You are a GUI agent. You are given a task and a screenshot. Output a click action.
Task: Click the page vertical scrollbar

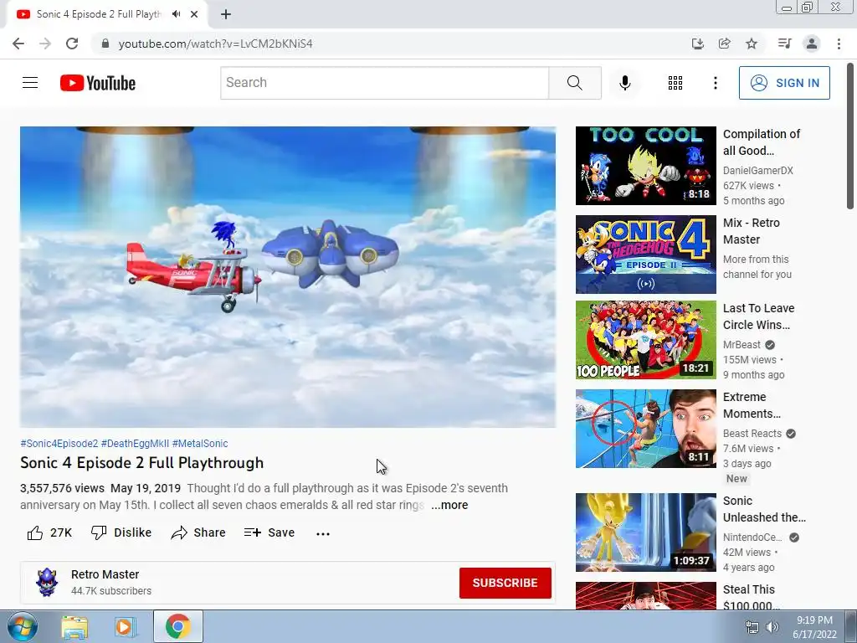(850, 136)
